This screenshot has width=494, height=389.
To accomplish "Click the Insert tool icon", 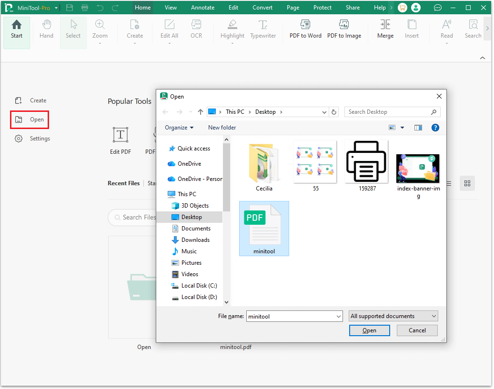I will pyautogui.click(x=412, y=30).
